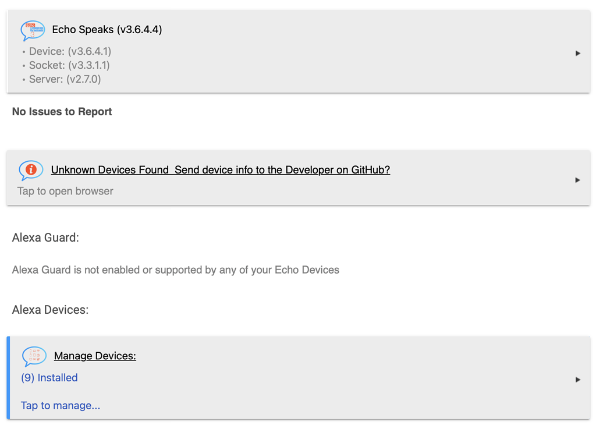Expand the Manage Devices row arrow
The image size is (596, 425).
point(577,379)
